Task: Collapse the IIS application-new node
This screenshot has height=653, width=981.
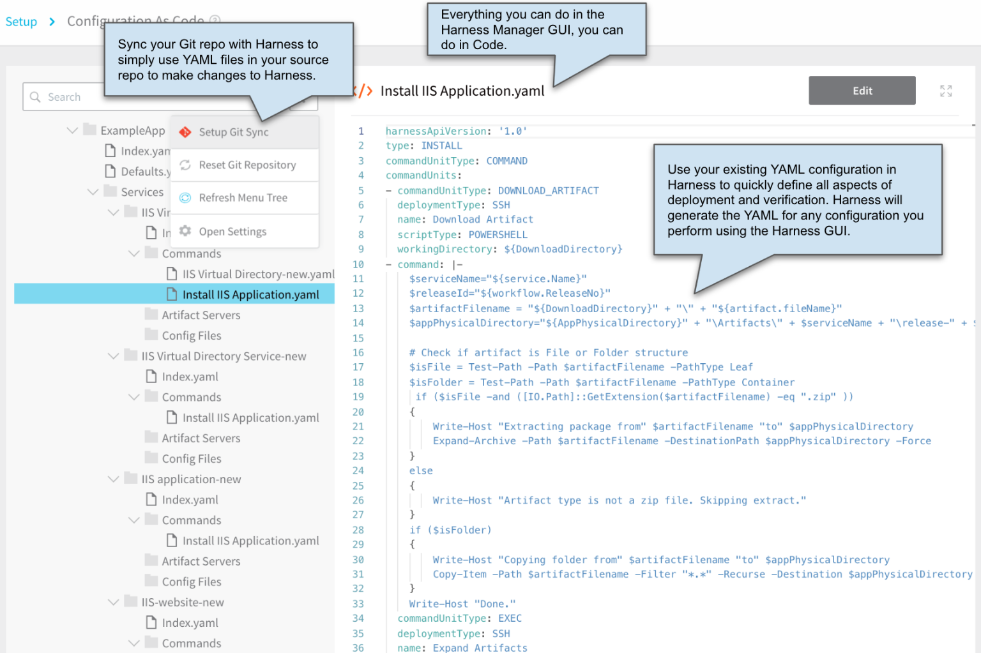Action: 113,479
